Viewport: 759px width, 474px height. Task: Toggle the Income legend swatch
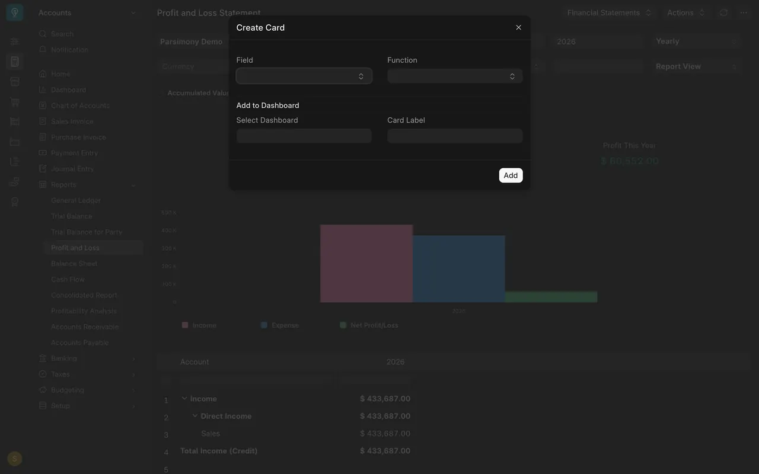(185, 325)
